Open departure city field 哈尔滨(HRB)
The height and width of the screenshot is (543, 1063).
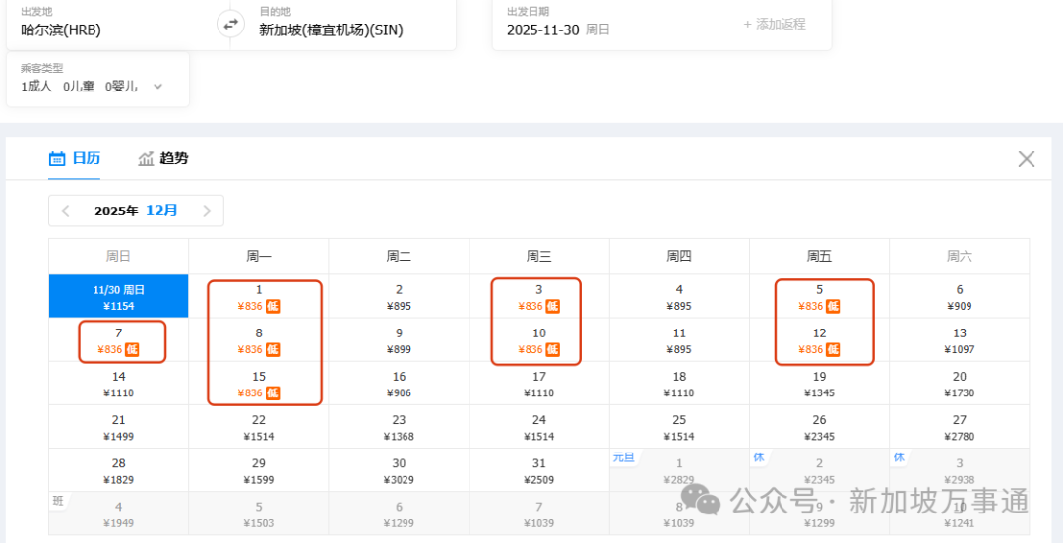118,24
